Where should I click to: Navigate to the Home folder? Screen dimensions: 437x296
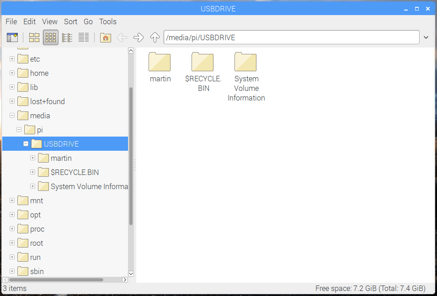(105, 37)
